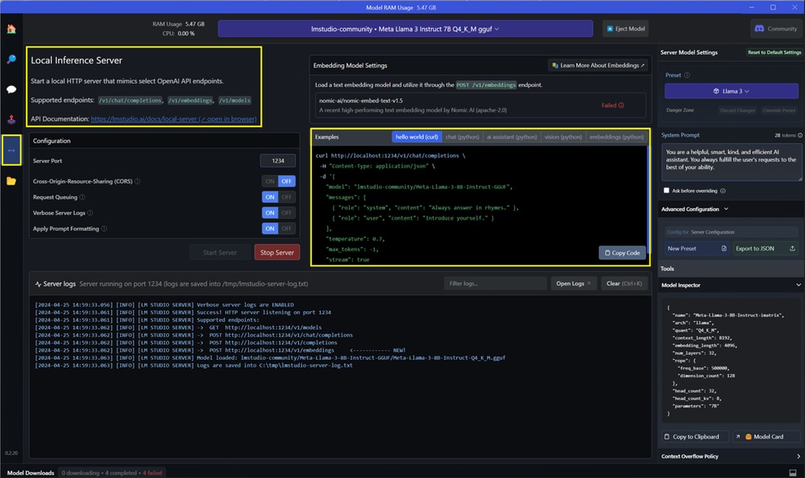Click the Stop Server button
Screen dimensions: 805x478
point(276,253)
